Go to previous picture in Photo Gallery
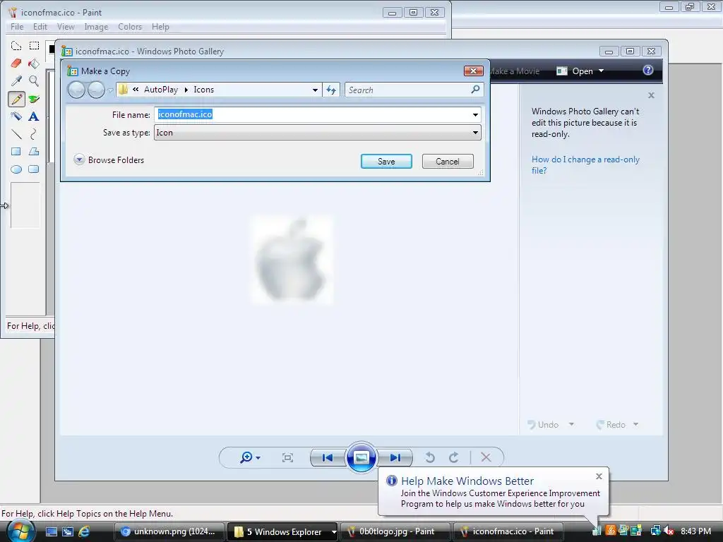The width and height of the screenshot is (723, 542). tap(328, 457)
